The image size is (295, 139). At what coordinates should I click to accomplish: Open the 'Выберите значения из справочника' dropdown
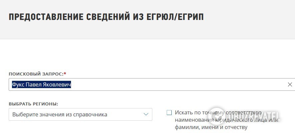(80, 114)
